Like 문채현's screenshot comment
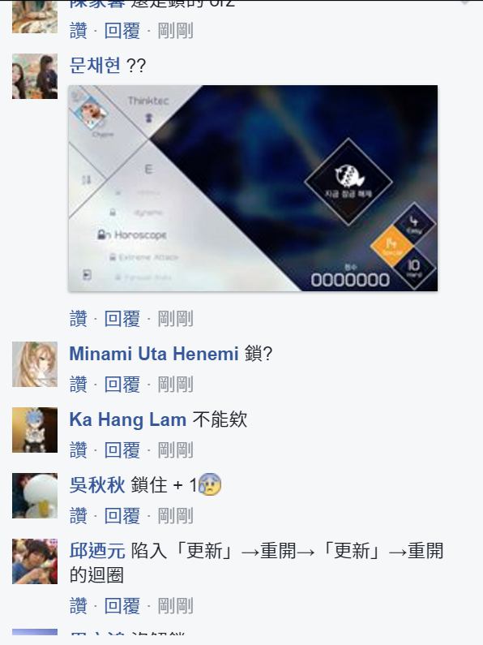Viewport: 483px width, 645px height. tap(78, 319)
